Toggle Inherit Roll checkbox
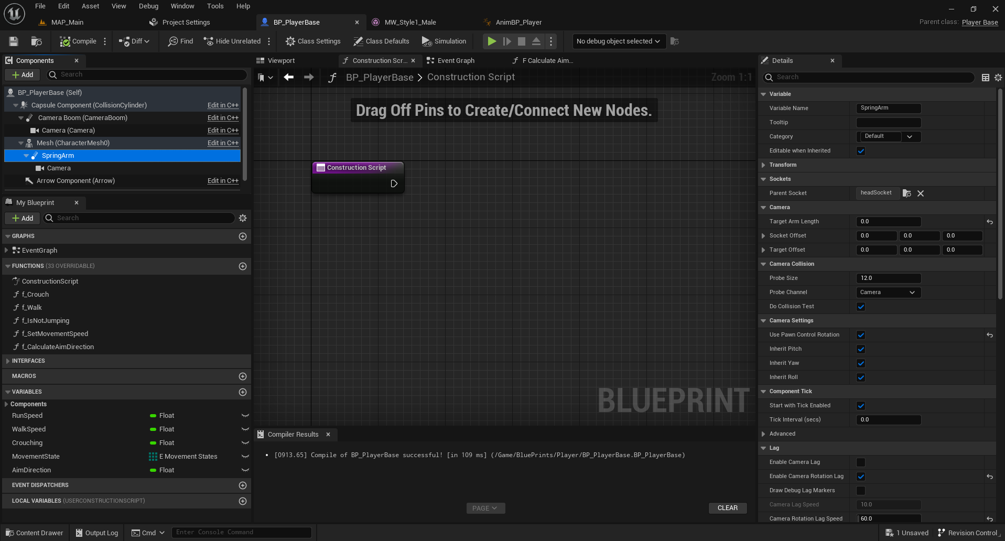 click(861, 377)
